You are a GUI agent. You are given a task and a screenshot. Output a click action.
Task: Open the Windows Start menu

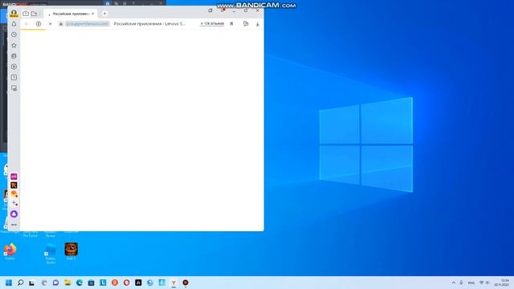point(9,283)
